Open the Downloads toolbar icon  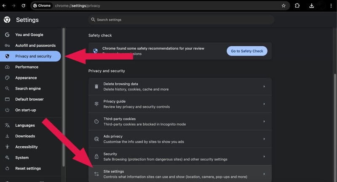coord(311,6)
